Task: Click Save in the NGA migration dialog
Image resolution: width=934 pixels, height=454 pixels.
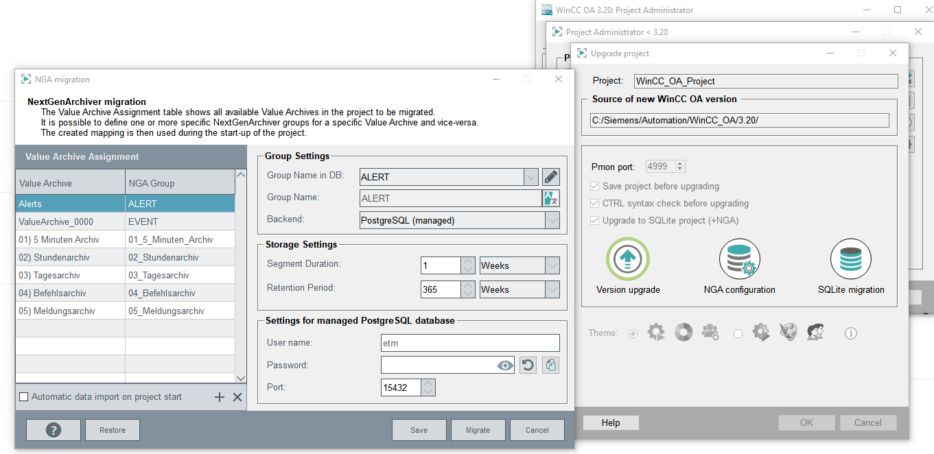Action: coord(419,430)
